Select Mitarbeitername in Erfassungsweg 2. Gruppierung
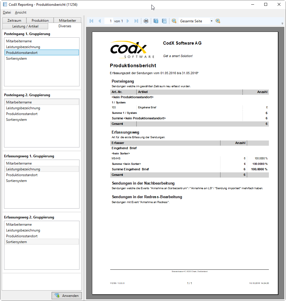 point(42,225)
